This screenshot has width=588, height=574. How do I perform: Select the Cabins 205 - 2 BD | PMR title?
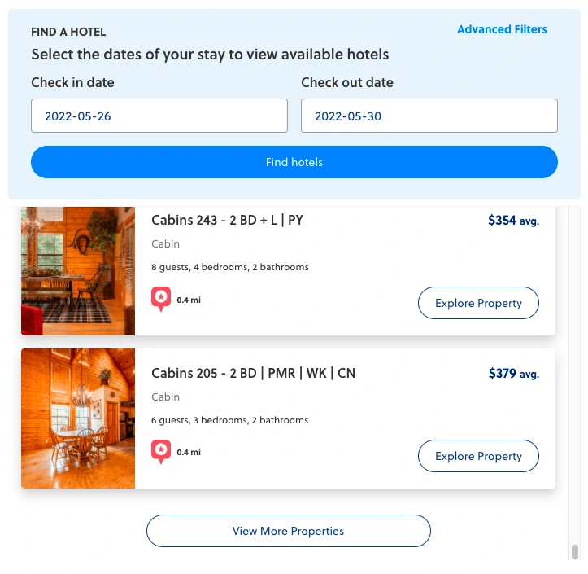coord(254,373)
